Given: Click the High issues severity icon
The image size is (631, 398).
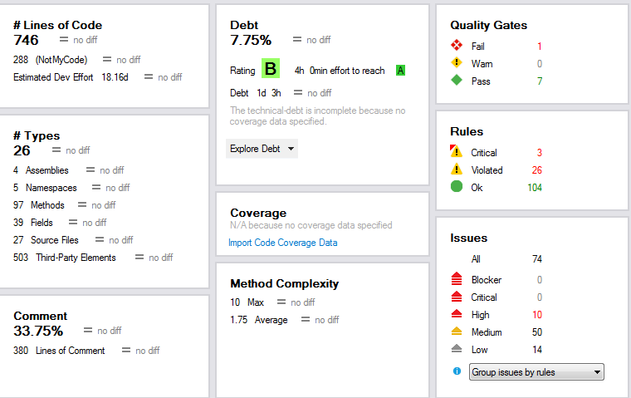Looking at the screenshot, I should [457, 313].
